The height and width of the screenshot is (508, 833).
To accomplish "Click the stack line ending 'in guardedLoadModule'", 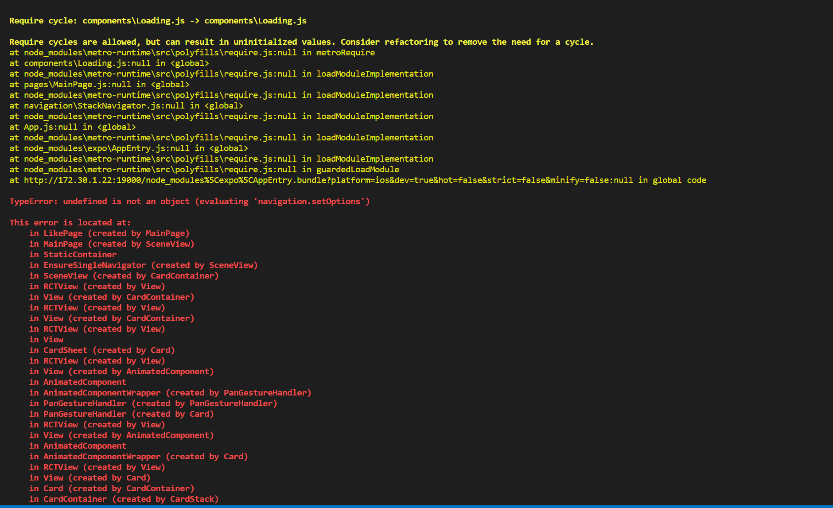I will pyautogui.click(x=204, y=170).
